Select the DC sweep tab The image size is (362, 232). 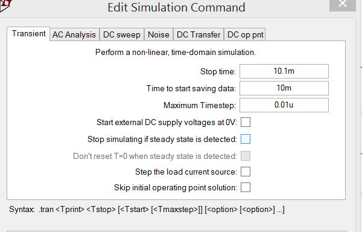tap(122, 34)
